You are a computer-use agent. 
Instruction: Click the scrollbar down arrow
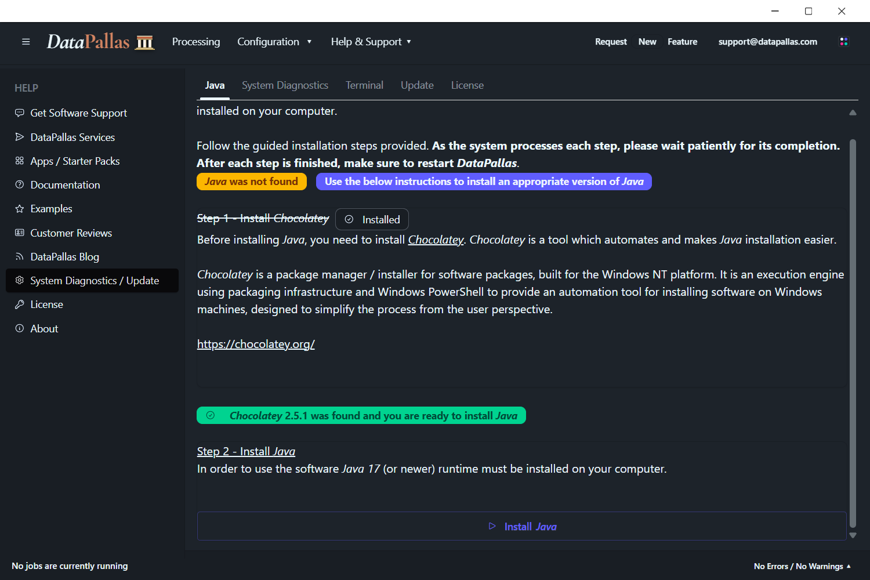point(853,535)
